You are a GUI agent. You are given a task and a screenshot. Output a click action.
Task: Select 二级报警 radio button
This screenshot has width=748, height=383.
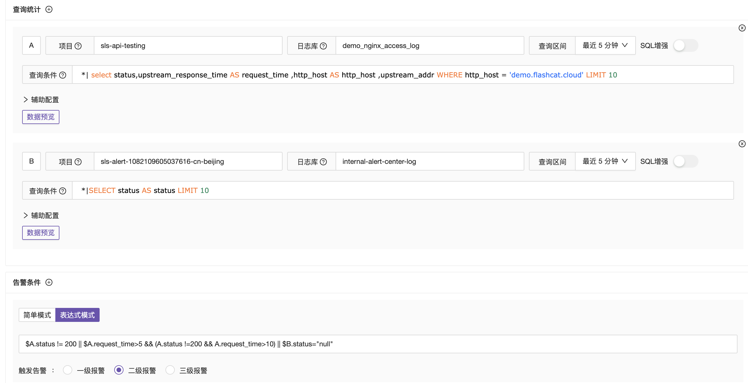(x=119, y=370)
